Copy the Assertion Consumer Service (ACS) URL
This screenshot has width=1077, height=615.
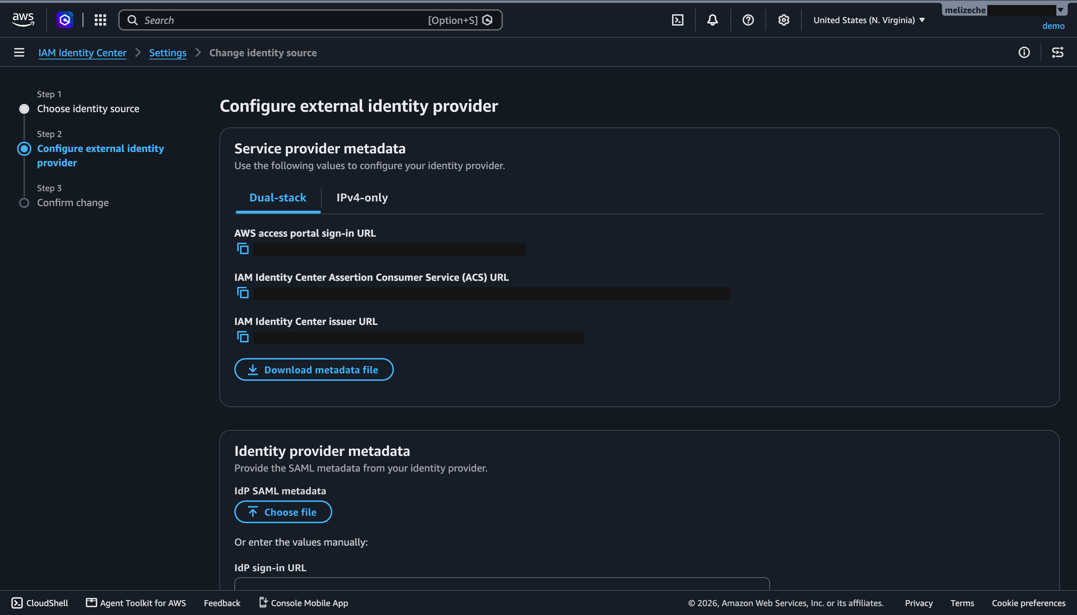point(243,293)
